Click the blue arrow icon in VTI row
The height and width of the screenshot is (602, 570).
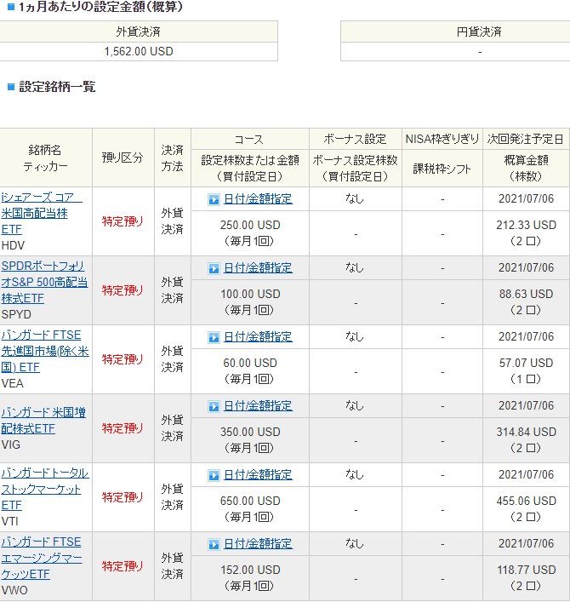point(214,475)
